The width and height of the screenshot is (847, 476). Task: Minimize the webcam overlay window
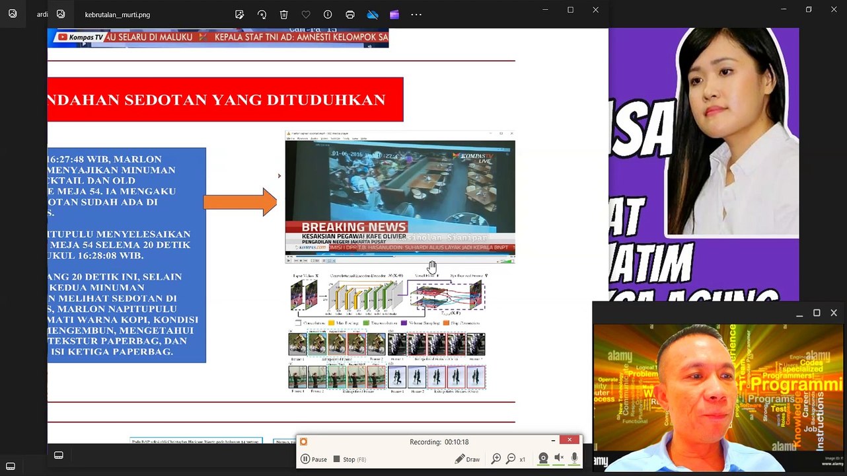(x=799, y=313)
